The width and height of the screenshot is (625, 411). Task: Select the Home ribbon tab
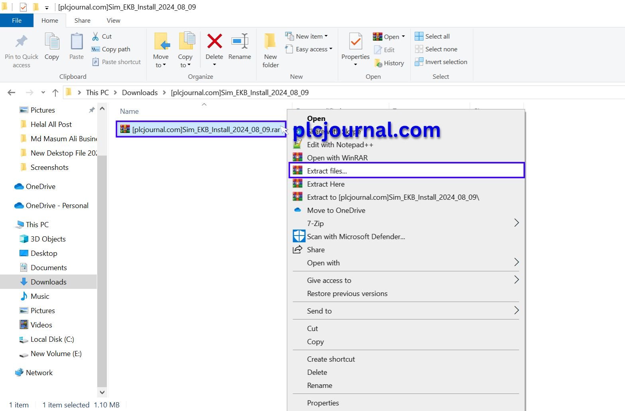tap(50, 21)
